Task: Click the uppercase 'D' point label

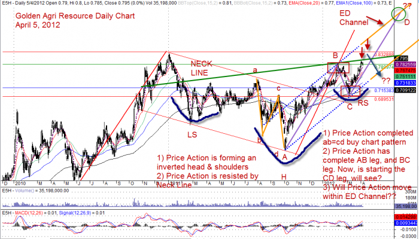Action: 406,23
